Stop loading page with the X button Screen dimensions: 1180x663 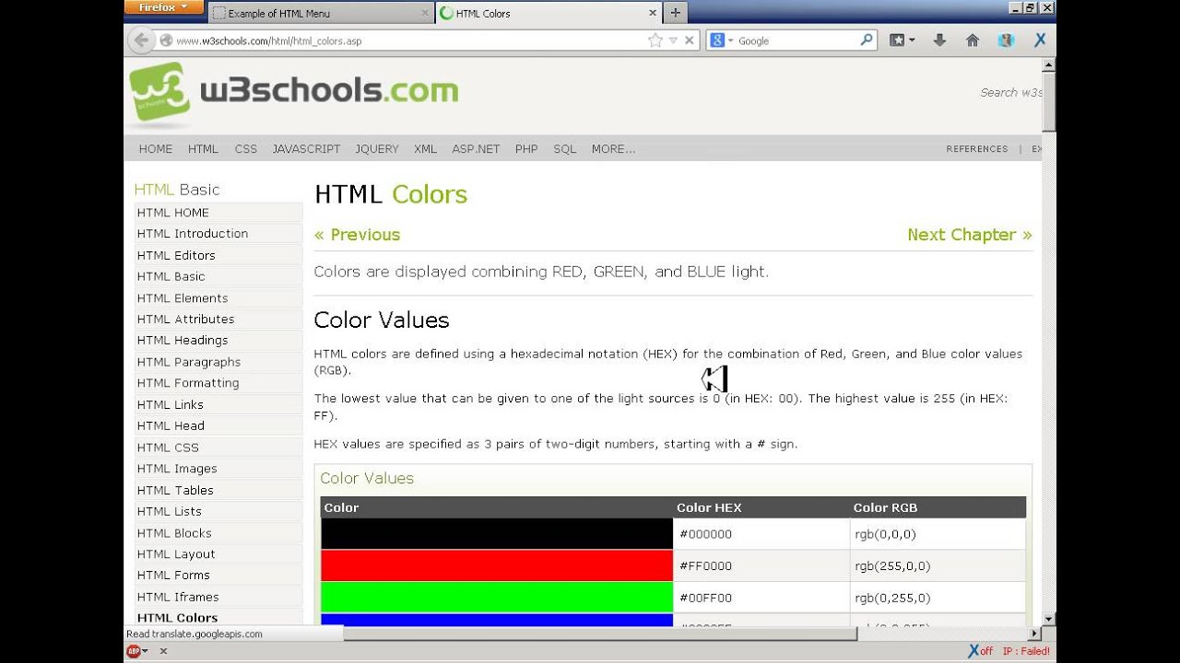coord(689,41)
